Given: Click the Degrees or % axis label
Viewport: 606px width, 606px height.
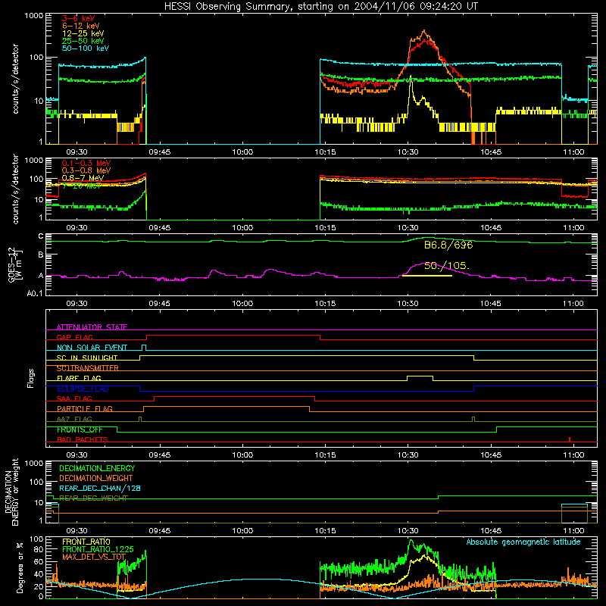Looking at the screenshot, I should coord(20,567).
